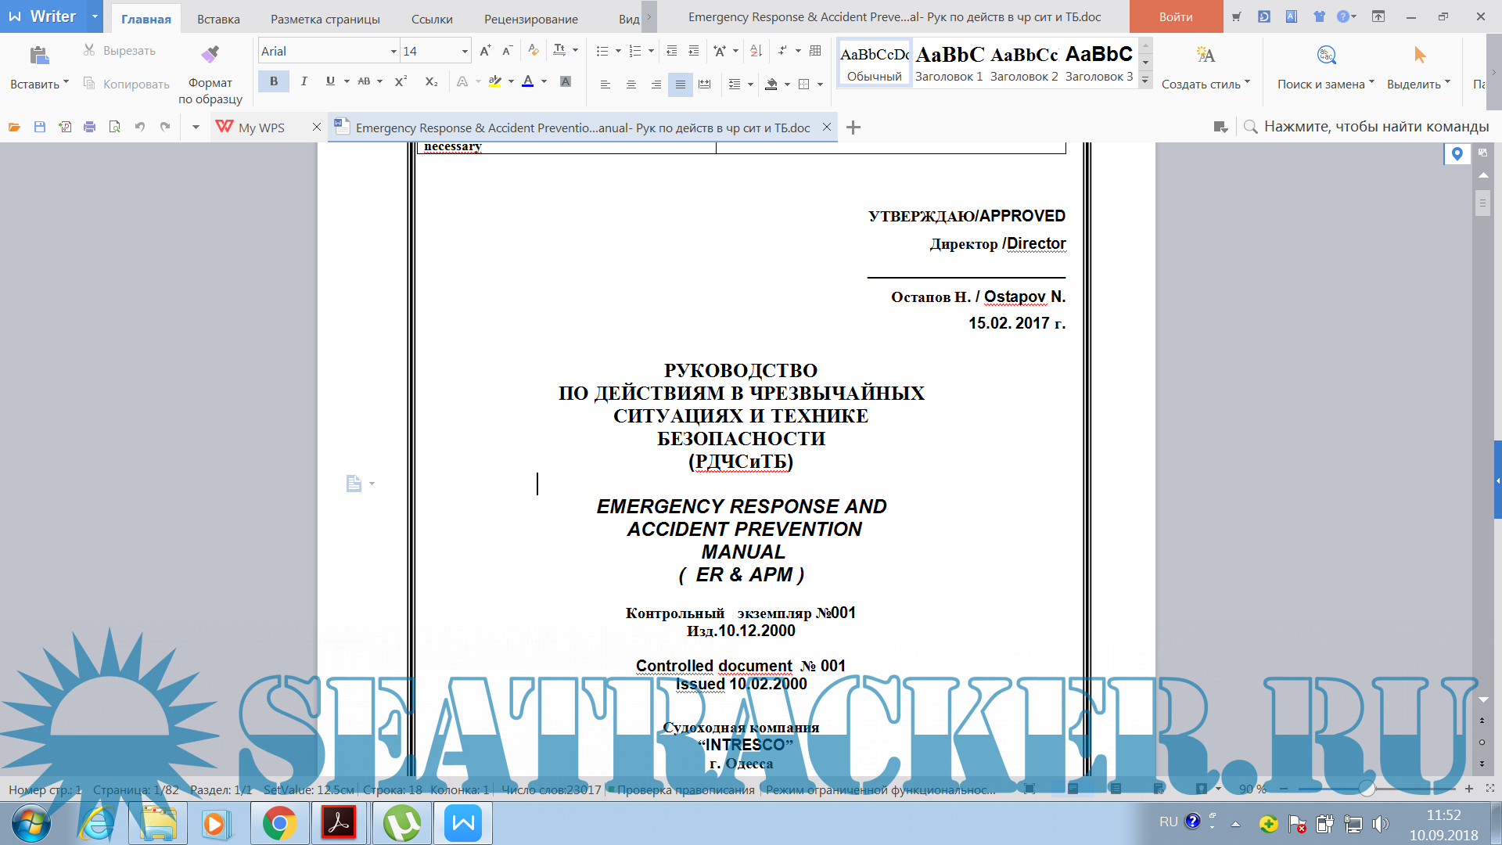Toggle bold formatting off

coord(274,81)
